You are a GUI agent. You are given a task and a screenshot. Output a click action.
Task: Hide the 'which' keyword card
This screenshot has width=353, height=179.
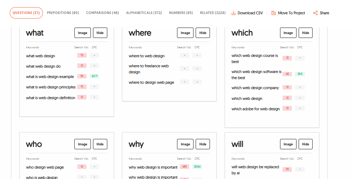point(305,33)
